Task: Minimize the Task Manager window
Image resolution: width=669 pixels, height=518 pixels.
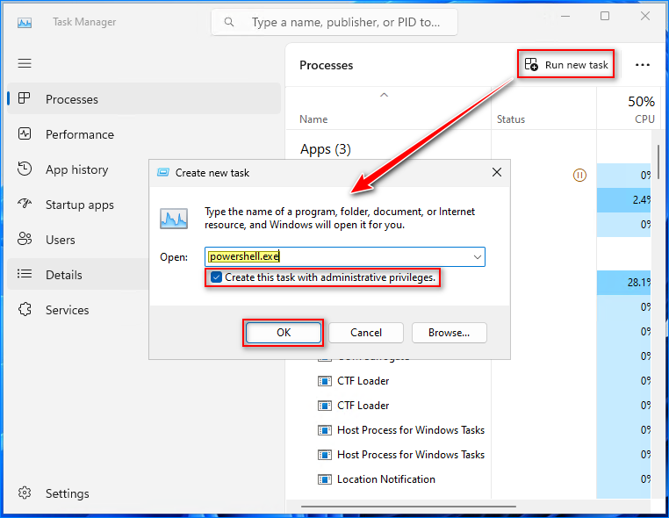Action: point(565,16)
